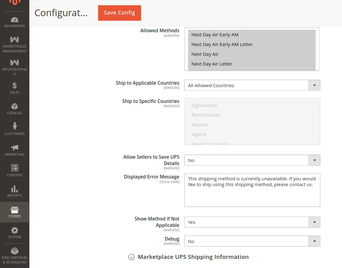Click Find Partners & Extensions
This screenshot has width=342, height=268.
(x=14, y=255)
